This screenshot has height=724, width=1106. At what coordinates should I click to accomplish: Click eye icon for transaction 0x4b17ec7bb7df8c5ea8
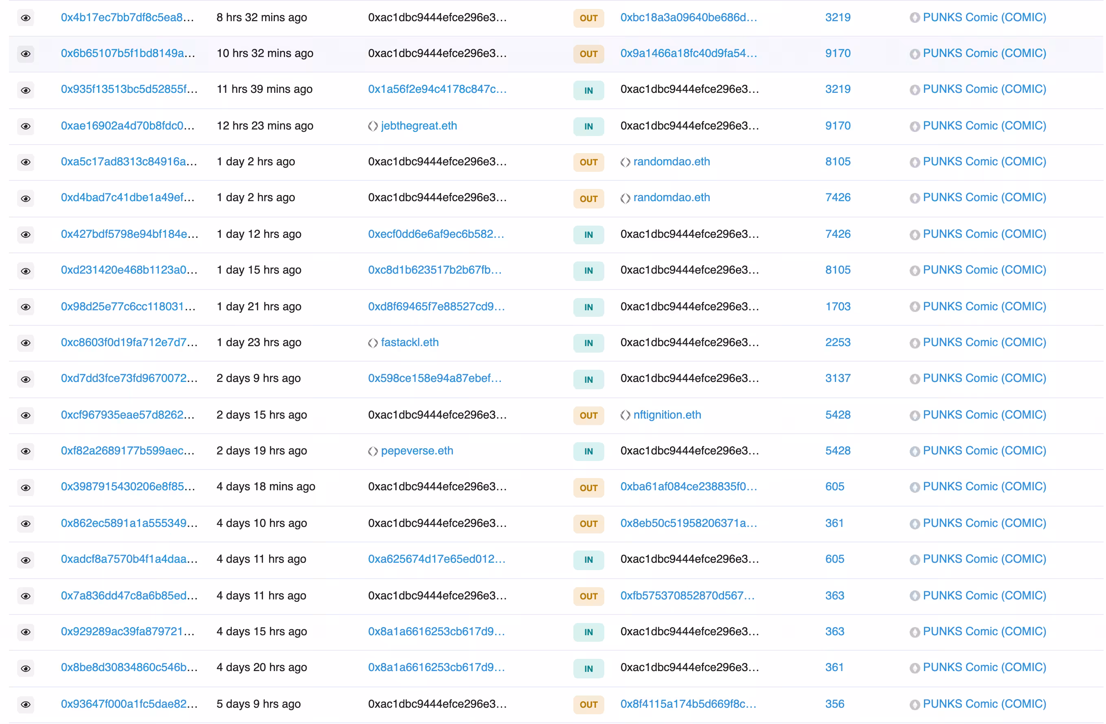click(26, 18)
